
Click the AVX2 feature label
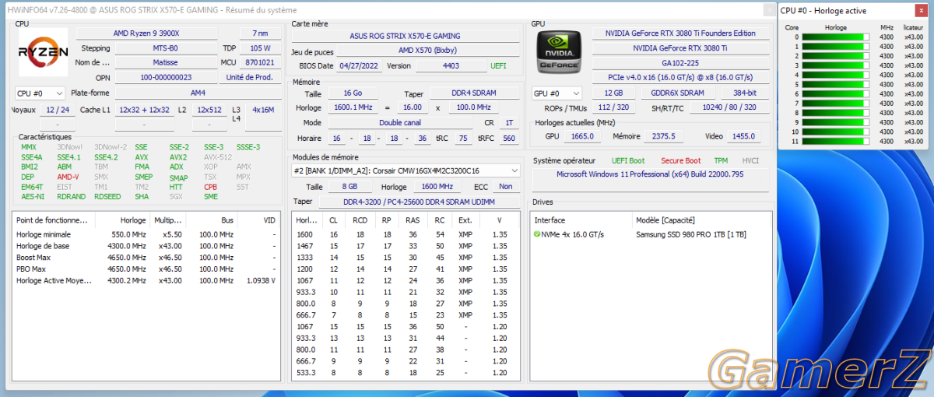pos(178,156)
